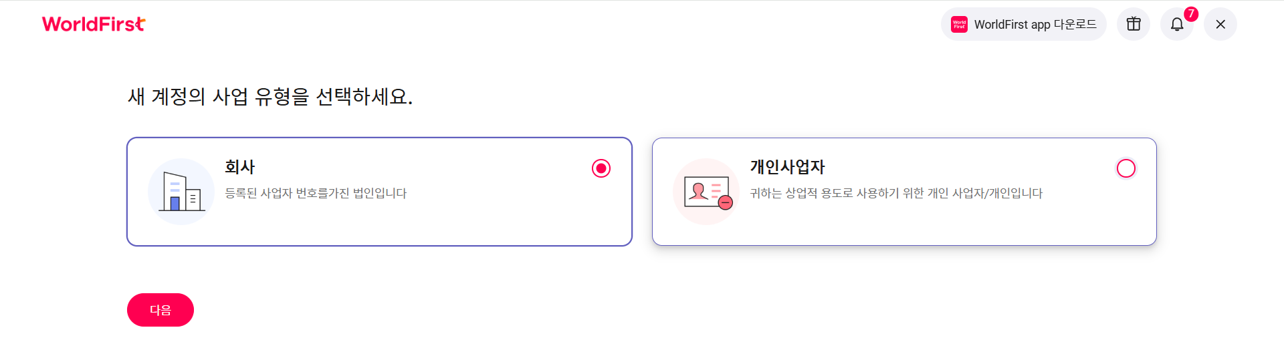Click the red notification badge showing 7
1284x354 pixels.
tap(1191, 14)
